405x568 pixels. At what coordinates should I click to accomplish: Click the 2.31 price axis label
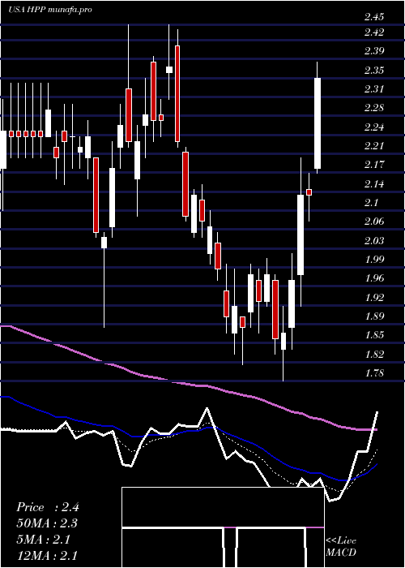click(374, 89)
